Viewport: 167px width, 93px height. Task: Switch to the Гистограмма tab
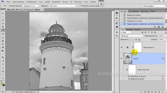(134, 11)
